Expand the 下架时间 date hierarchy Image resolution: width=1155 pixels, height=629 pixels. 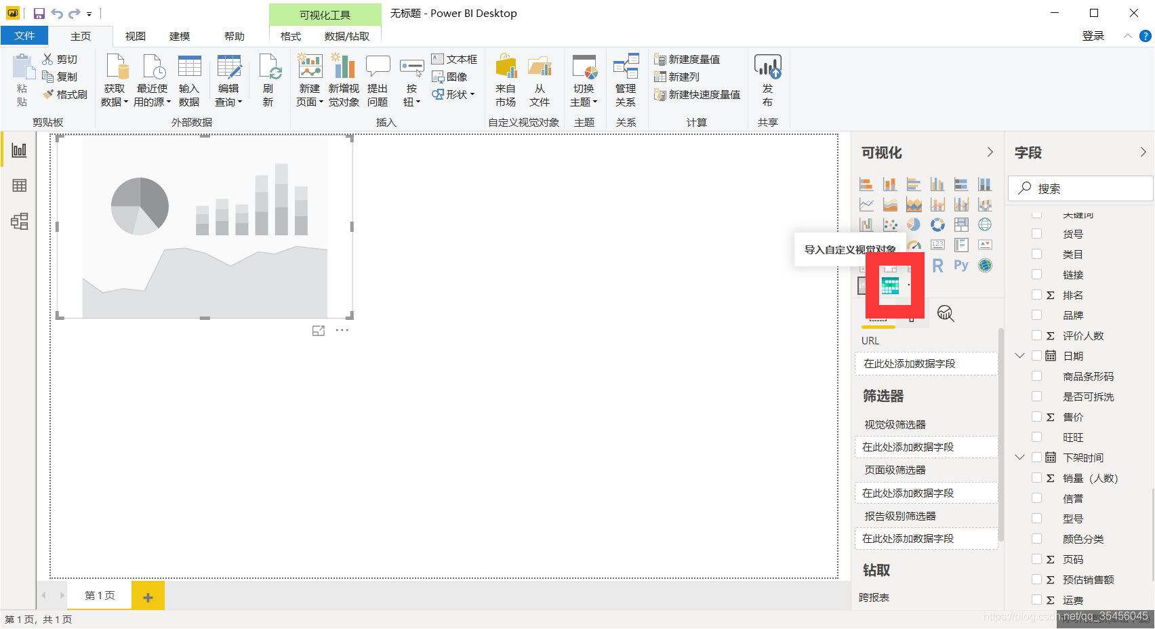(x=1019, y=457)
